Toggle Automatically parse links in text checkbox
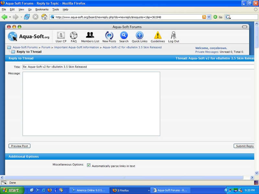 pos(89,165)
